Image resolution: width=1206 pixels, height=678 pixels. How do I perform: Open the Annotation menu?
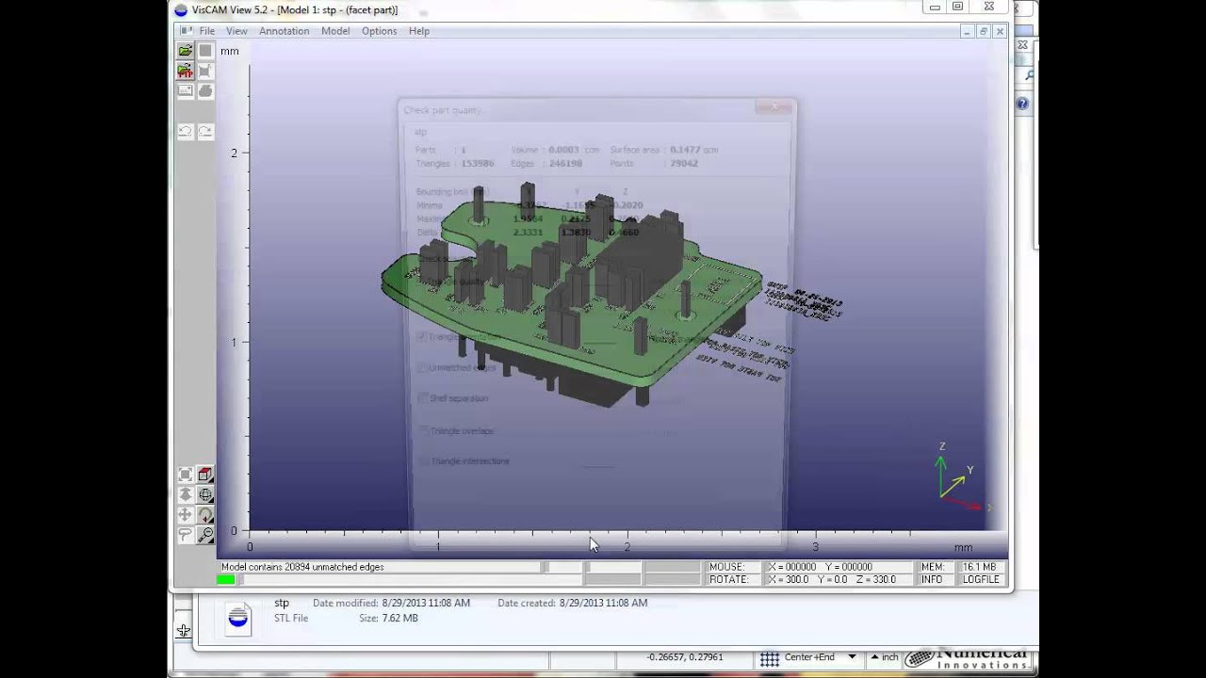click(284, 31)
